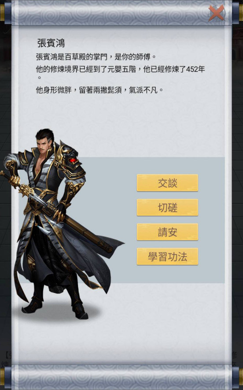
Task: Click the gold cap at top-left roller end
Action: (2, 12)
